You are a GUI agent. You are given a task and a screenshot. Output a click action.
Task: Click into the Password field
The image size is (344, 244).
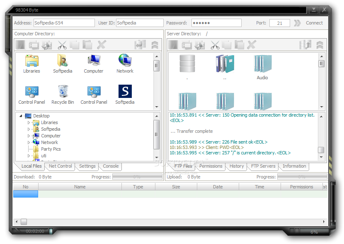click(x=216, y=23)
